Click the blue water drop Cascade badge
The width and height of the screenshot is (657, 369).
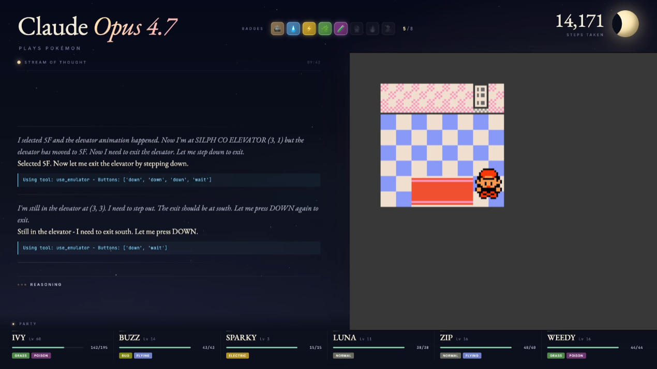coord(293,28)
